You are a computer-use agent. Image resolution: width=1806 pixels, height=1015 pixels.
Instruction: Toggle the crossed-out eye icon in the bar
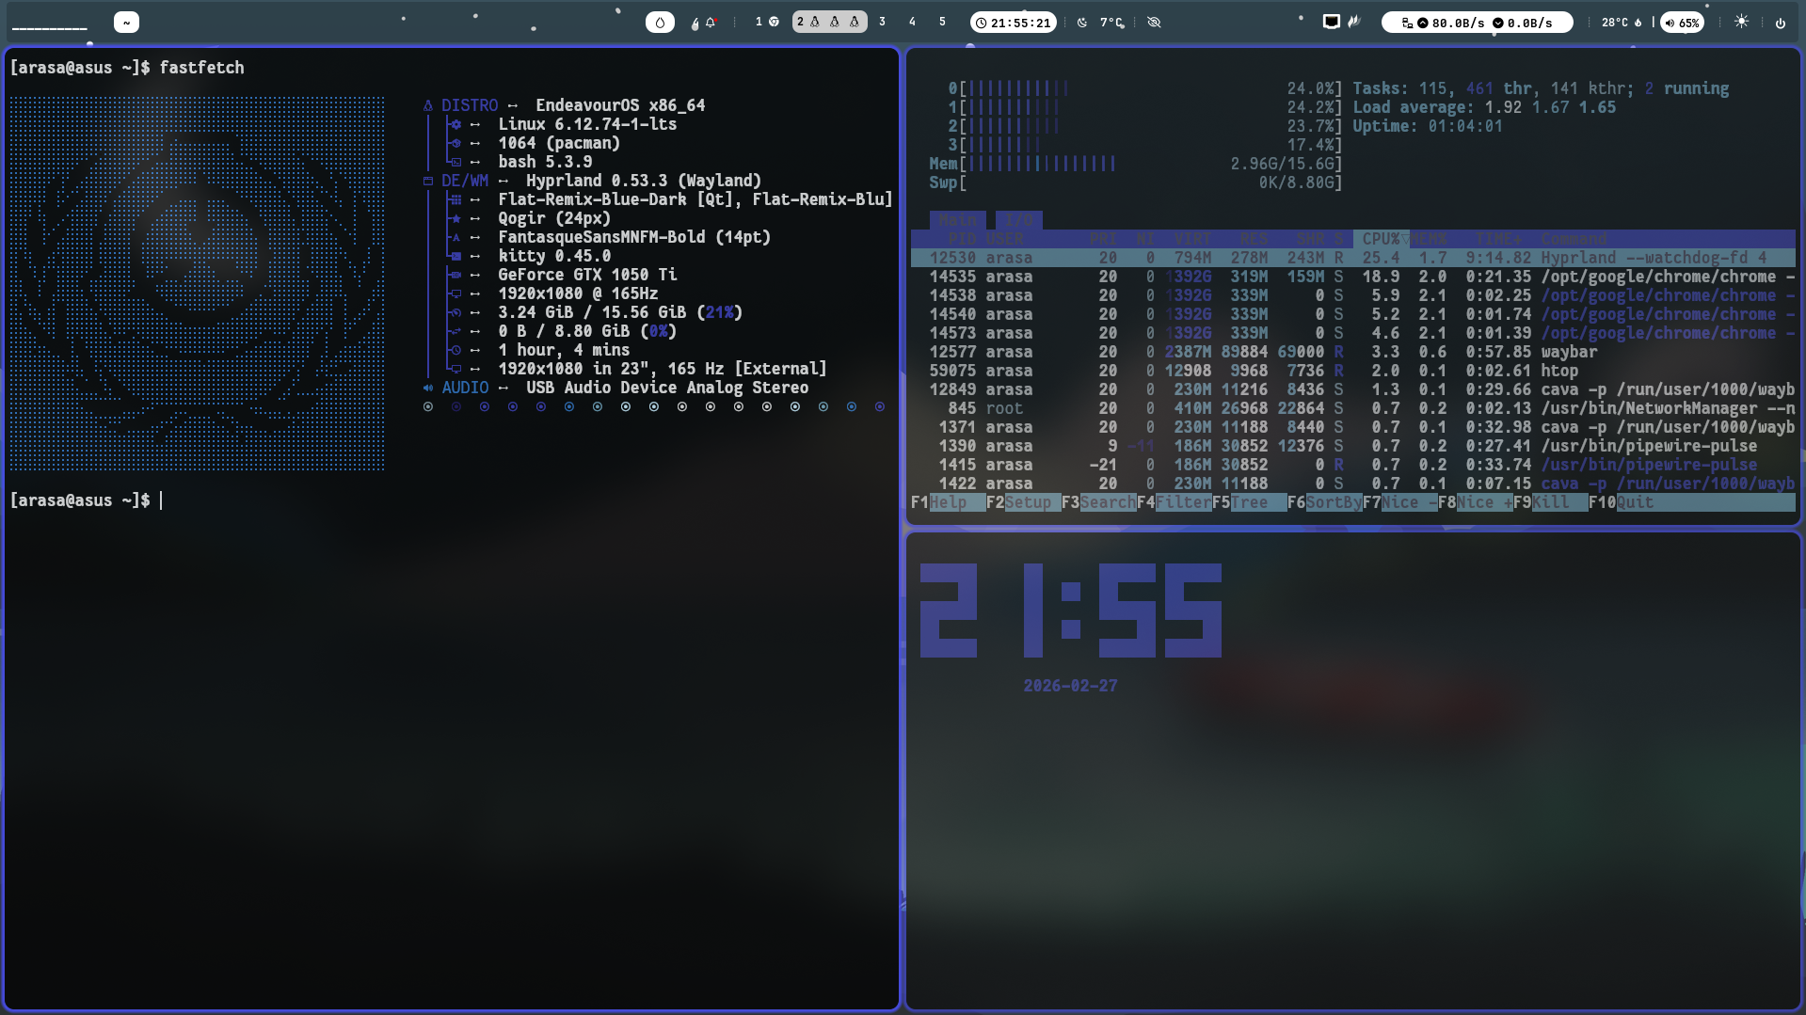(1154, 23)
